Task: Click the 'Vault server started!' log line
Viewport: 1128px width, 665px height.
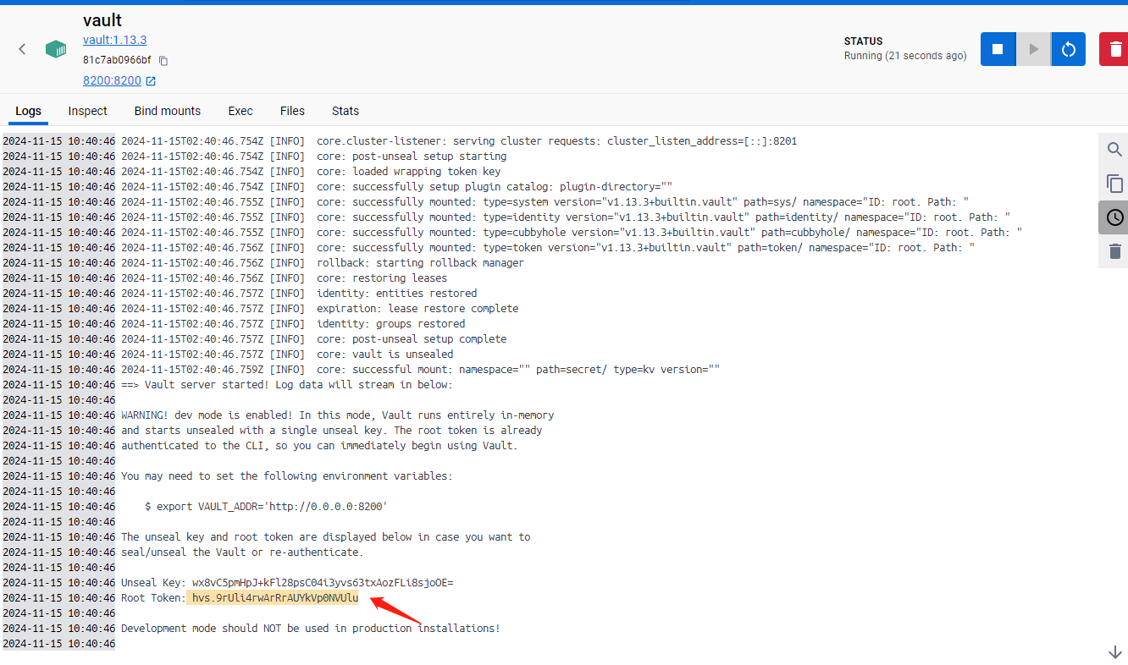Action: click(x=287, y=385)
